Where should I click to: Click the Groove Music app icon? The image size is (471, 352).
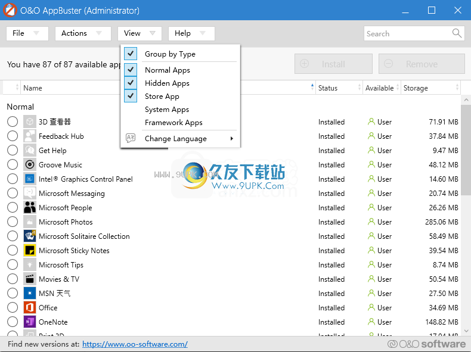click(x=30, y=164)
